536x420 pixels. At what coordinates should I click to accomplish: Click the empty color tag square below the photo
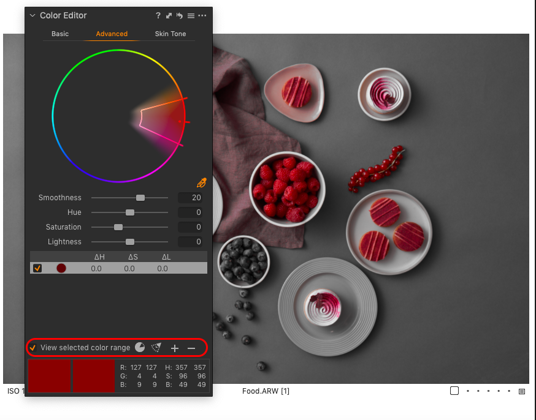tap(454, 391)
